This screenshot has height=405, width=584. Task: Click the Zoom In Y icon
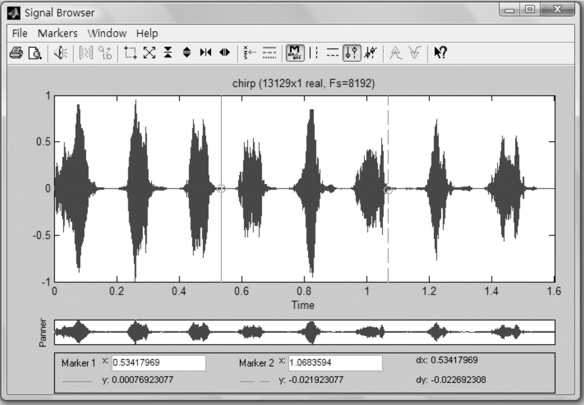click(168, 53)
